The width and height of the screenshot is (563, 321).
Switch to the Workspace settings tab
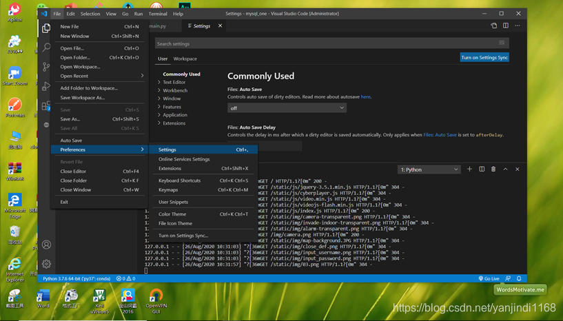185,59
